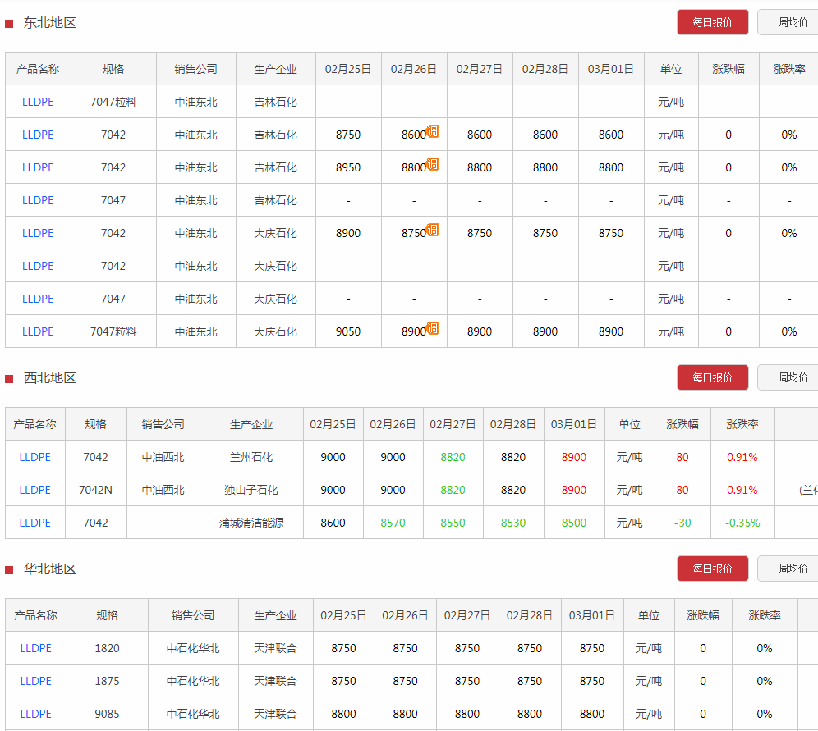Open LLDPE link for 独山子石化 row

(x=35, y=491)
